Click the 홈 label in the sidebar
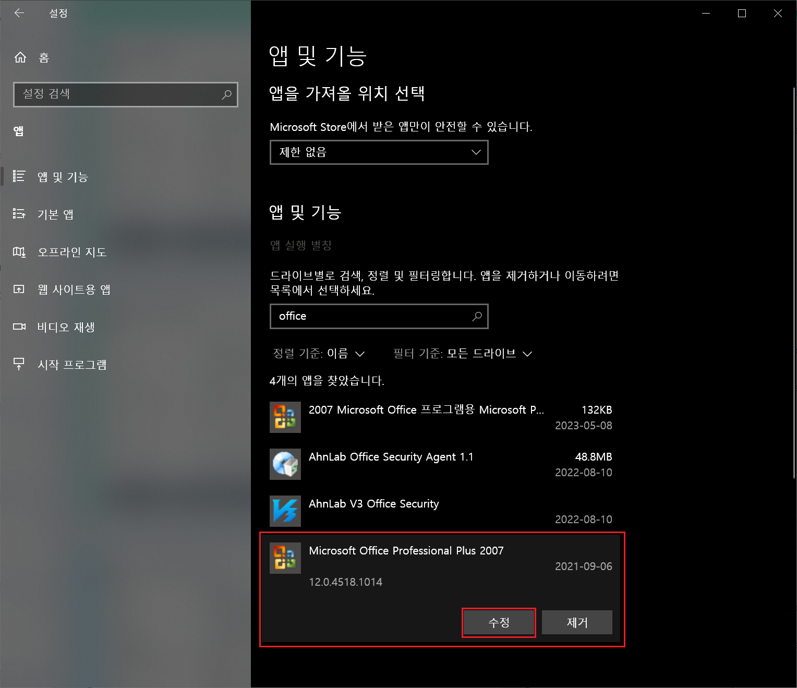This screenshot has width=797, height=688. tap(44, 58)
